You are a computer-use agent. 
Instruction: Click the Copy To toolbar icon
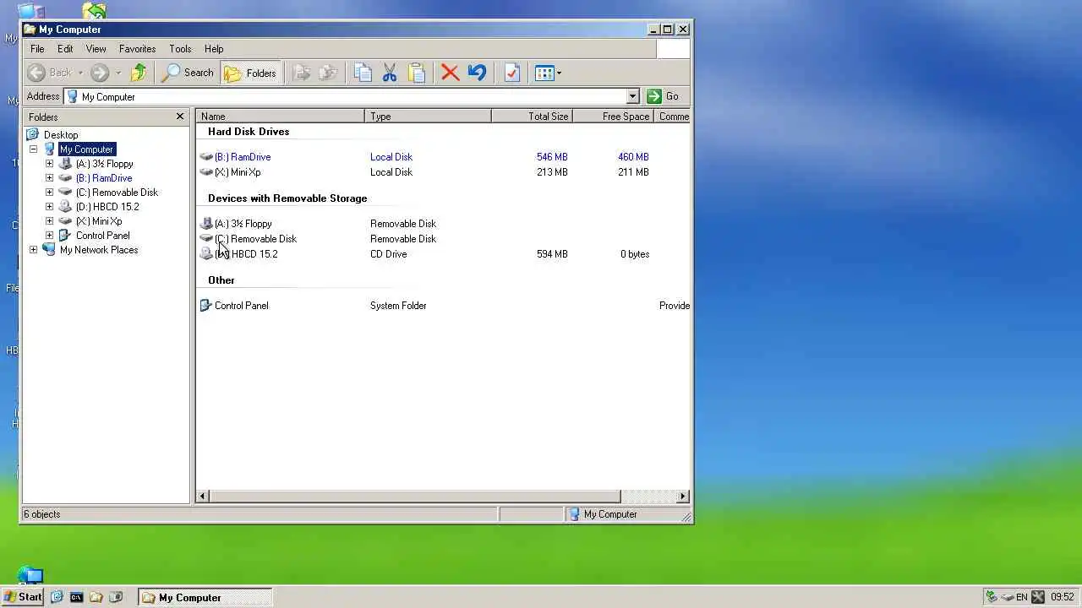point(328,73)
